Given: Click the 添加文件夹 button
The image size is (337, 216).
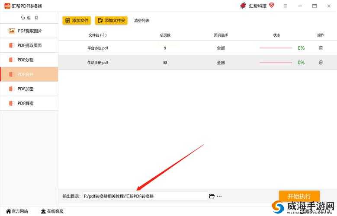Looking at the screenshot, I should (111, 21).
